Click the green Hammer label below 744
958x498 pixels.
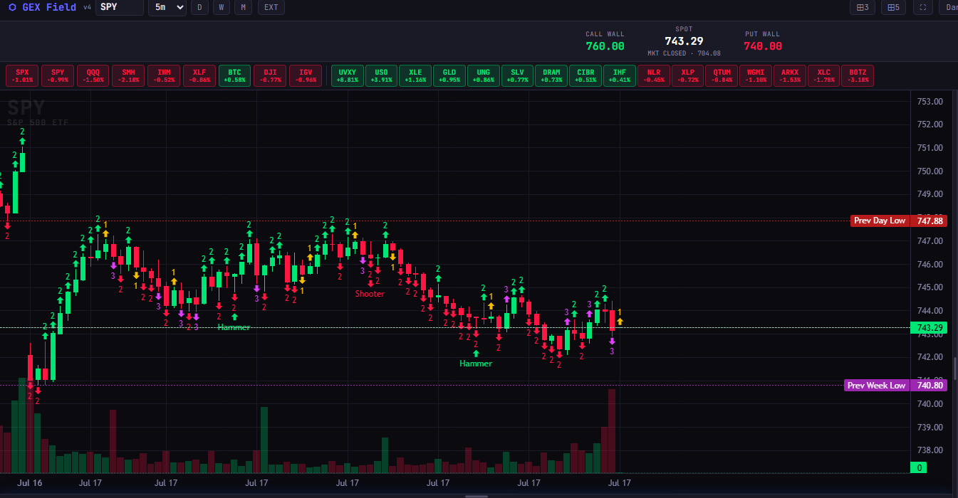(234, 327)
